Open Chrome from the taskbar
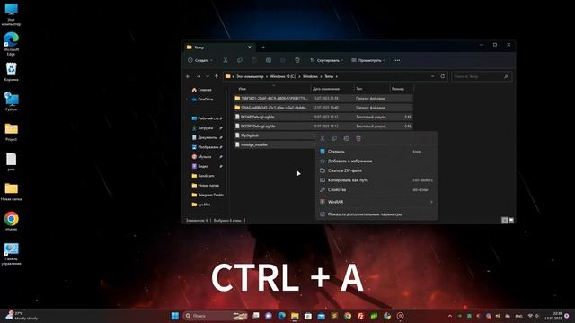 (x=348, y=316)
